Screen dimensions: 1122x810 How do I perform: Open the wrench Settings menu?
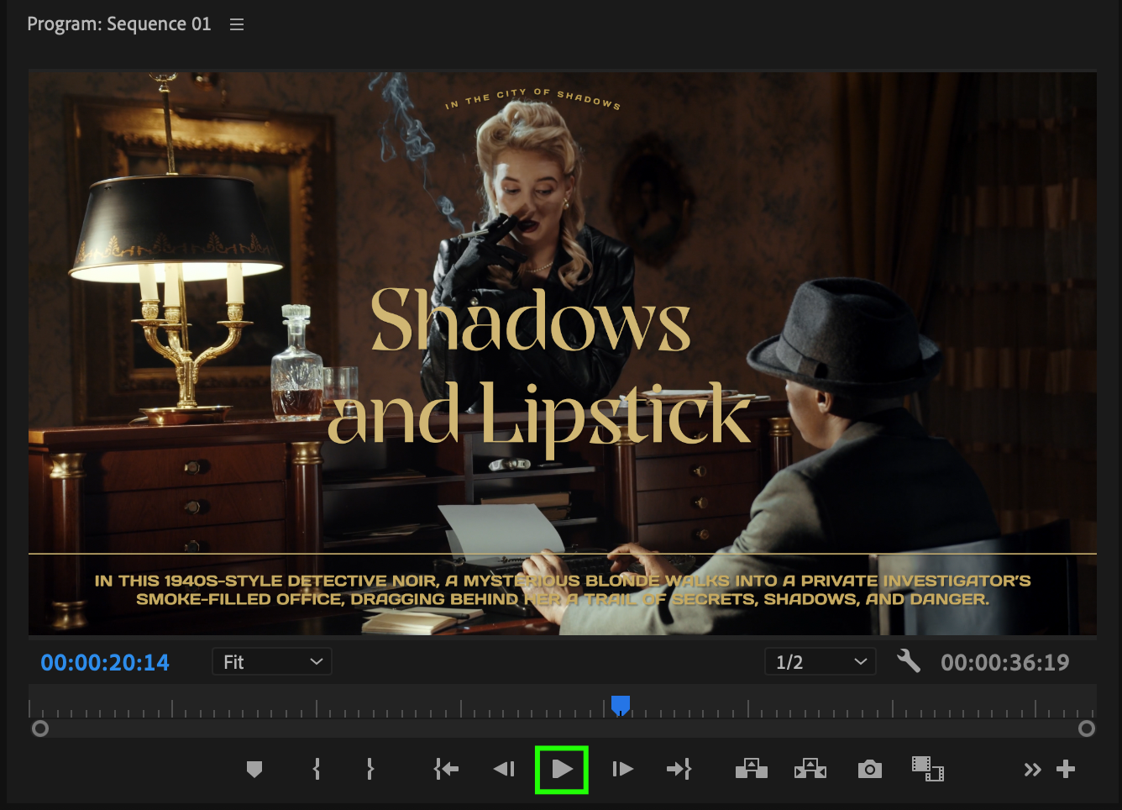[x=909, y=661]
